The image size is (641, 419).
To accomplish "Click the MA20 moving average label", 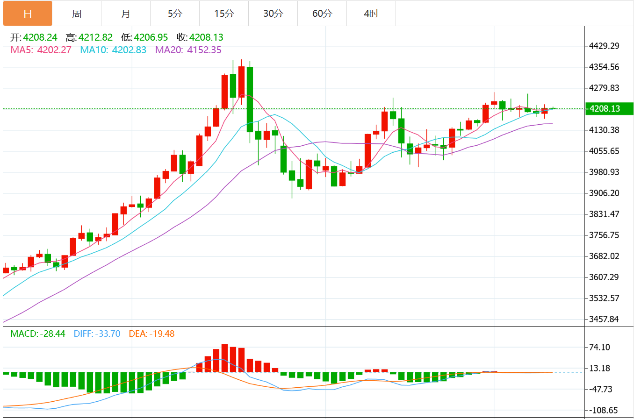I will coord(188,50).
